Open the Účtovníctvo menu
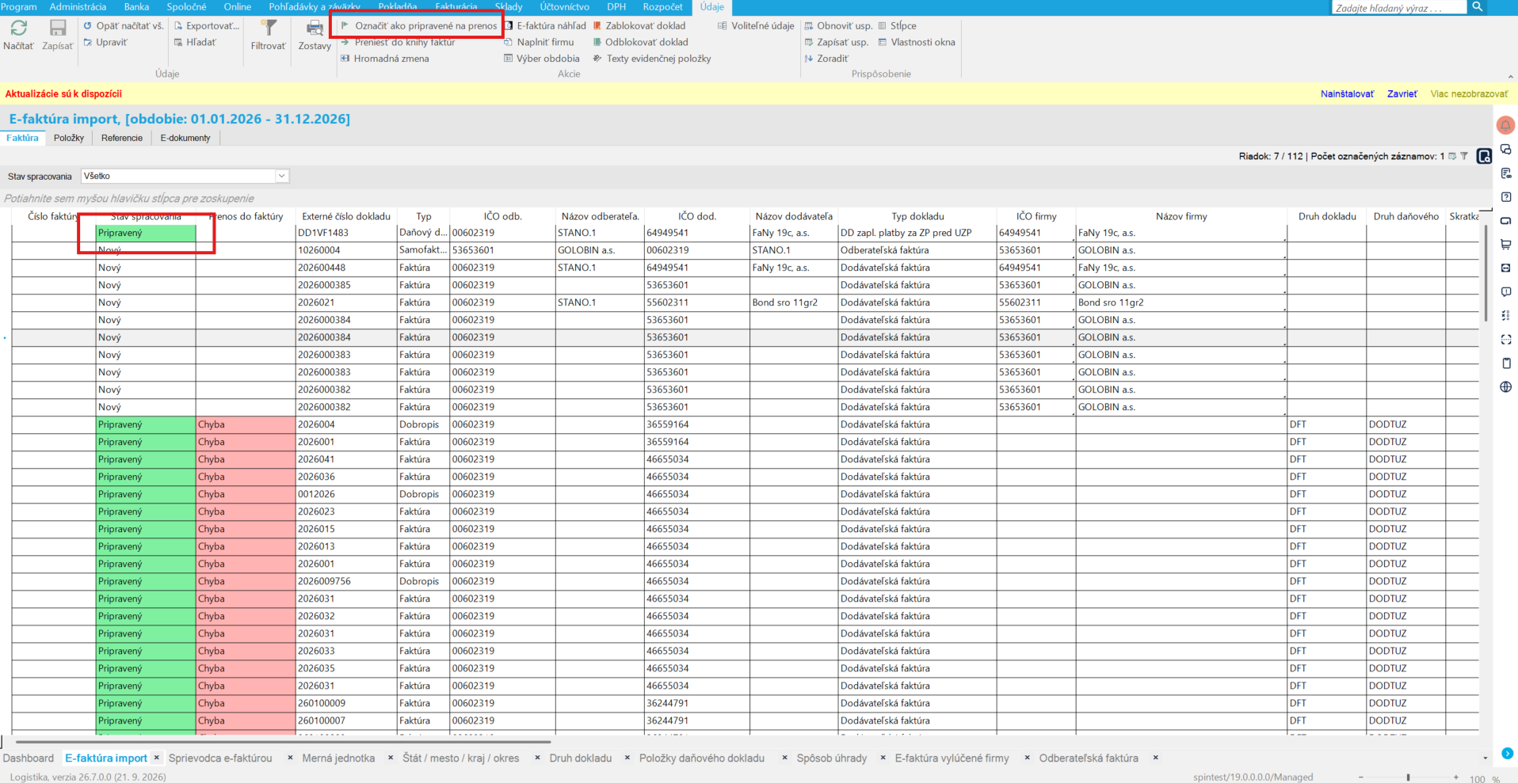The image size is (1518, 783). click(x=564, y=6)
